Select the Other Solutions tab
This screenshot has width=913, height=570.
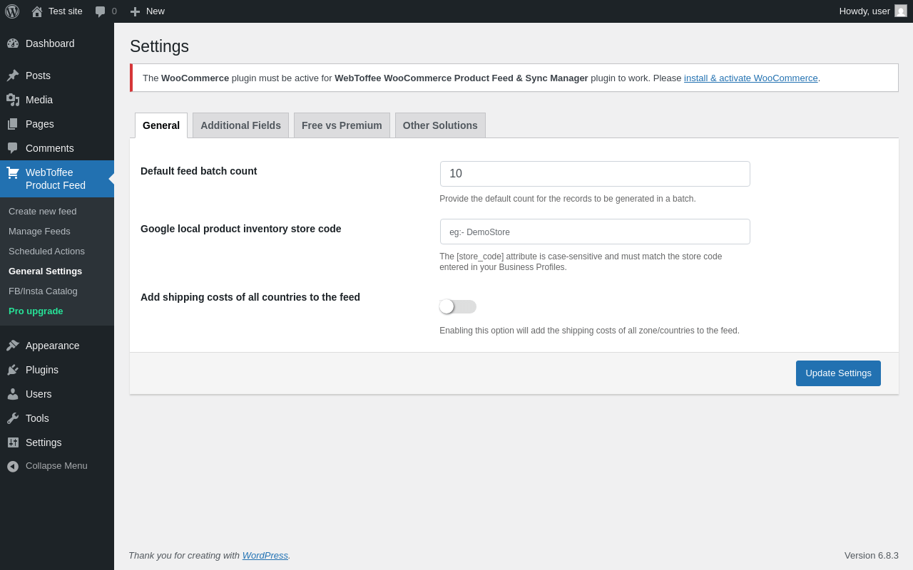click(440, 125)
